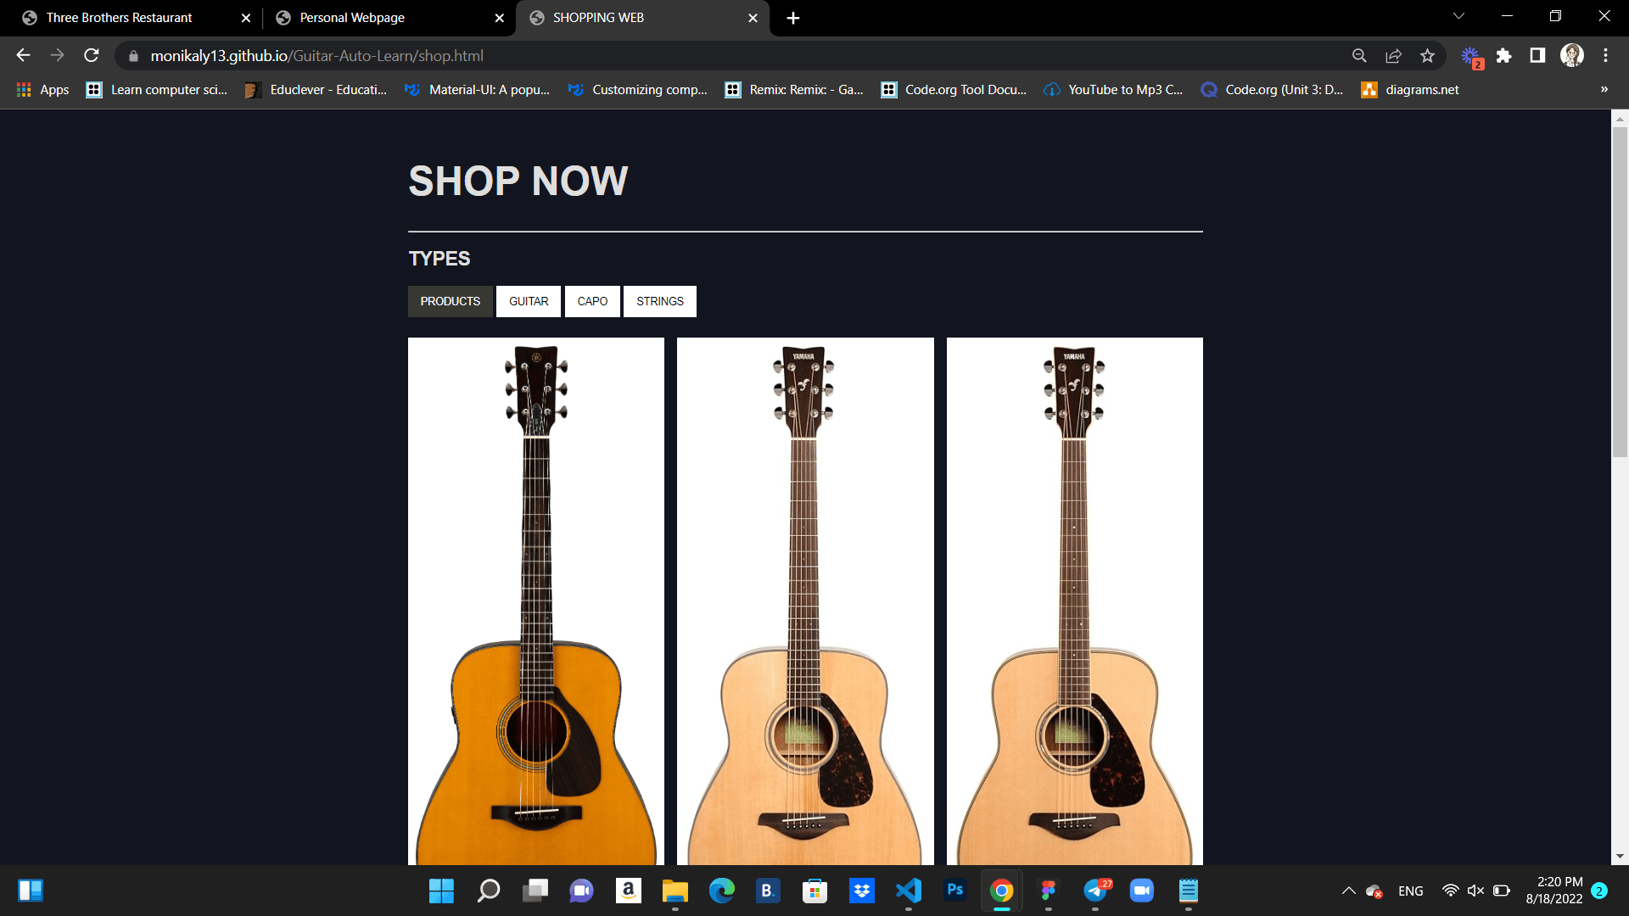Click the STRINGS product tab
The image size is (1629, 916).
click(660, 301)
